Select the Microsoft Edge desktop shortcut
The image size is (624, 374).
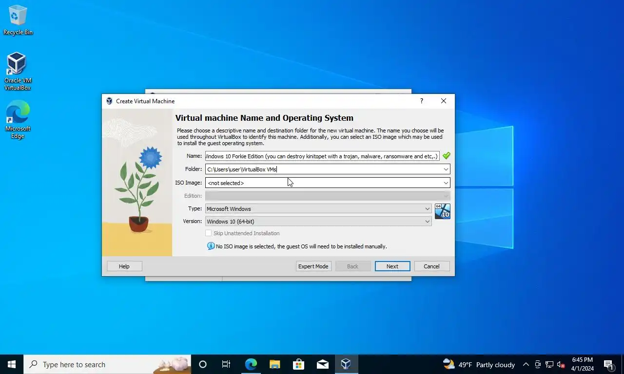click(18, 120)
